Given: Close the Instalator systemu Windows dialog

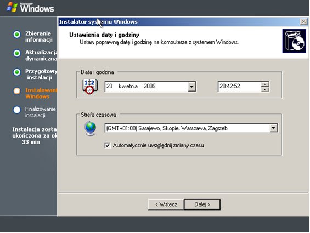Looking at the screenshot, I should pyautogui.click(x=303, y=21).
